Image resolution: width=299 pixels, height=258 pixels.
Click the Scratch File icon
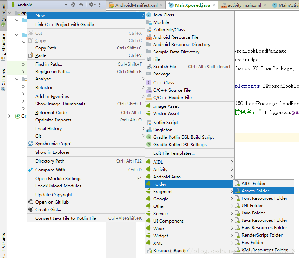pos(149,67)
